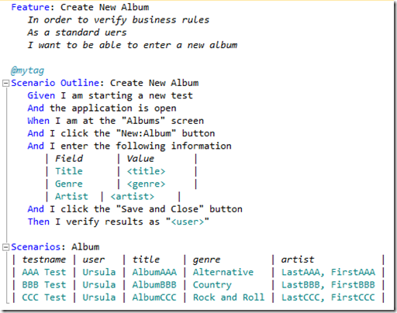The height and width of the screenshot is (313, 397).
Task: Click the 'AlbumCCC' cell
Action: (x=154, y=298)
